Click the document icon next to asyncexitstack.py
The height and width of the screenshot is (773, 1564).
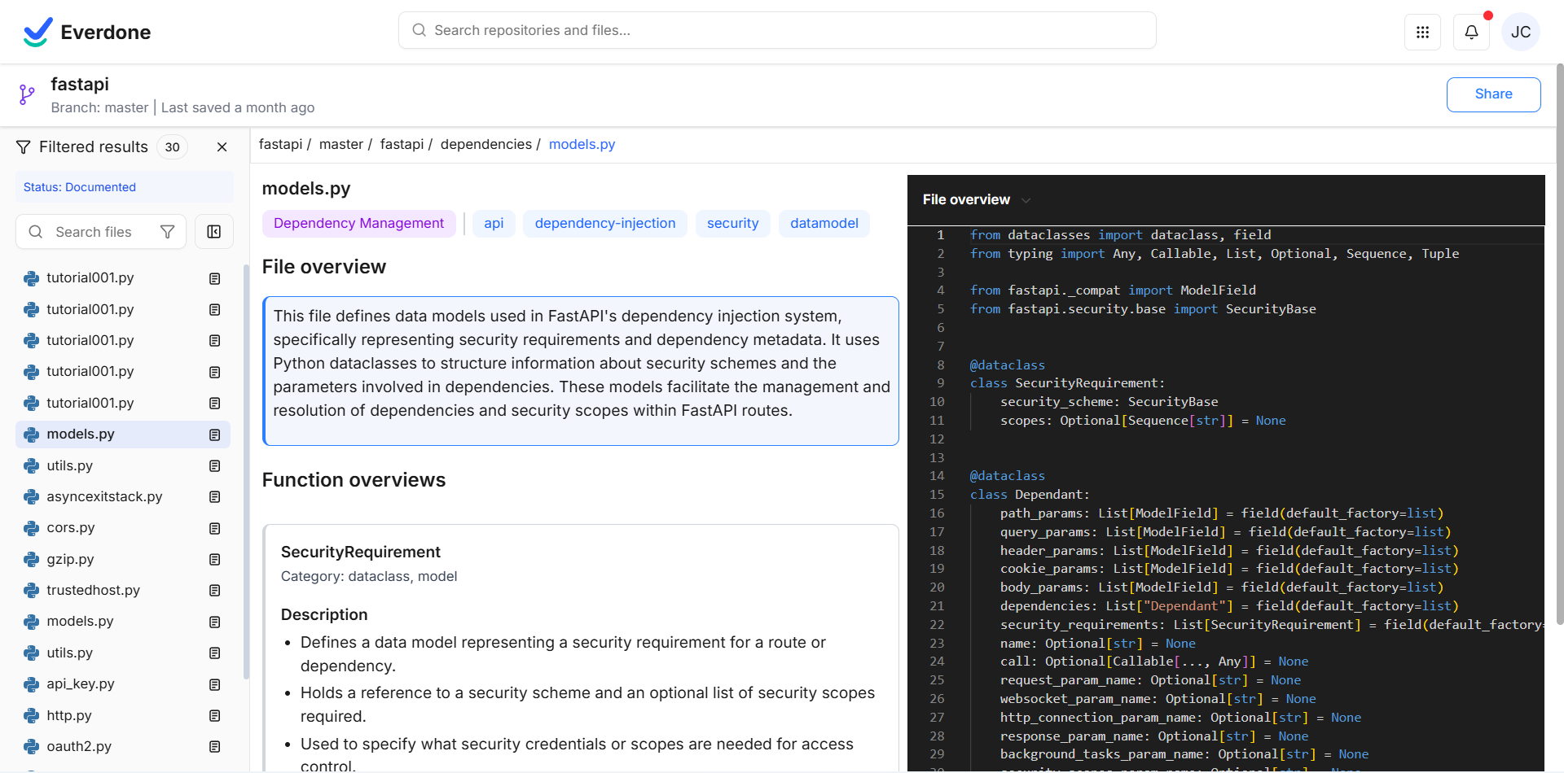(x=215, y=497)
